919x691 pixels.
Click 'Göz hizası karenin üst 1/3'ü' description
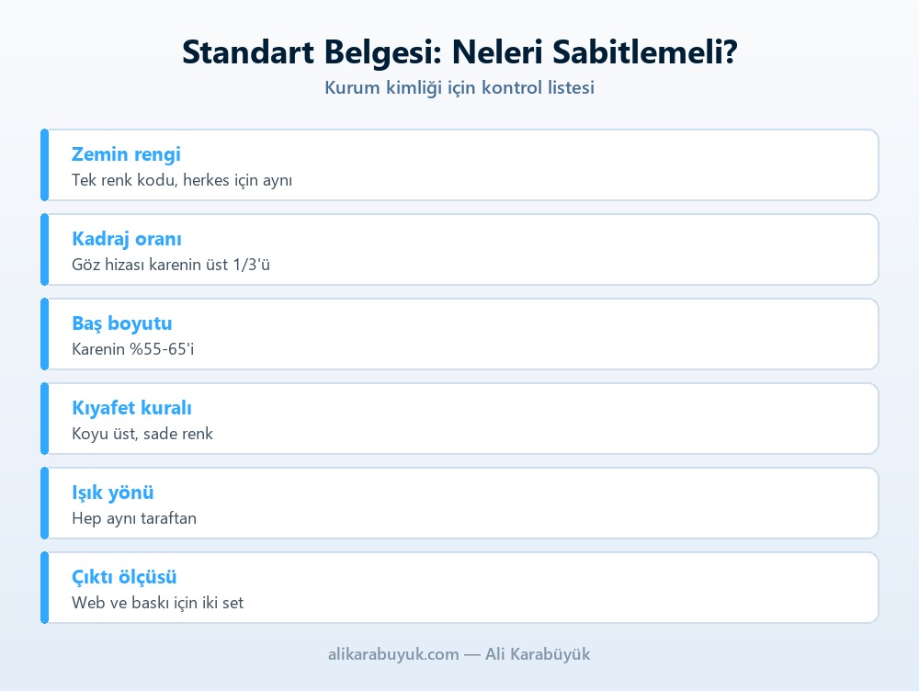click(x=171, y=265)
